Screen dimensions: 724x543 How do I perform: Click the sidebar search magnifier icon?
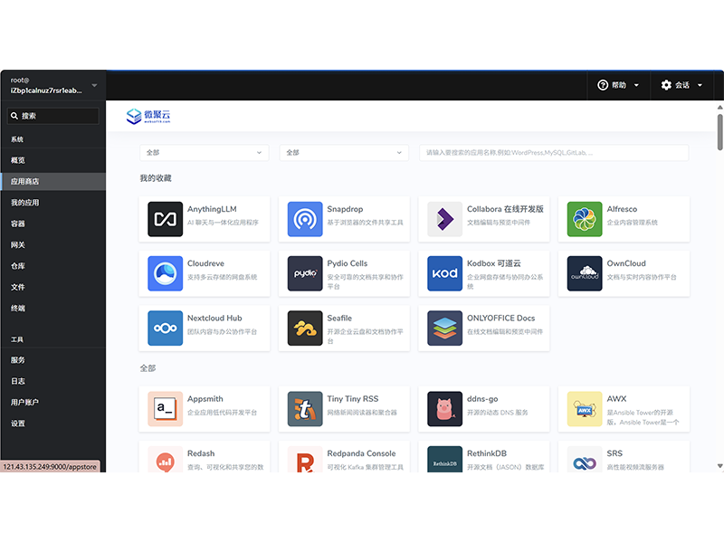coord(14,116)
